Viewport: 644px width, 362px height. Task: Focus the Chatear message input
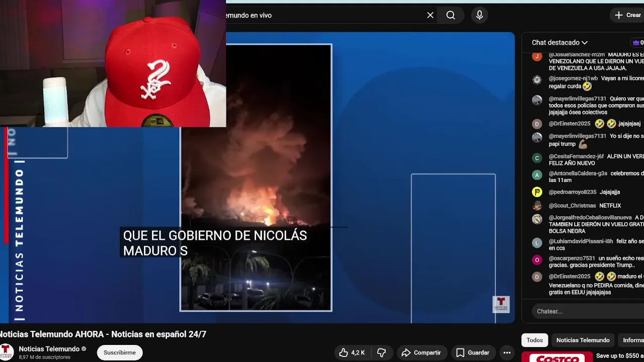(x=588, y=311)
